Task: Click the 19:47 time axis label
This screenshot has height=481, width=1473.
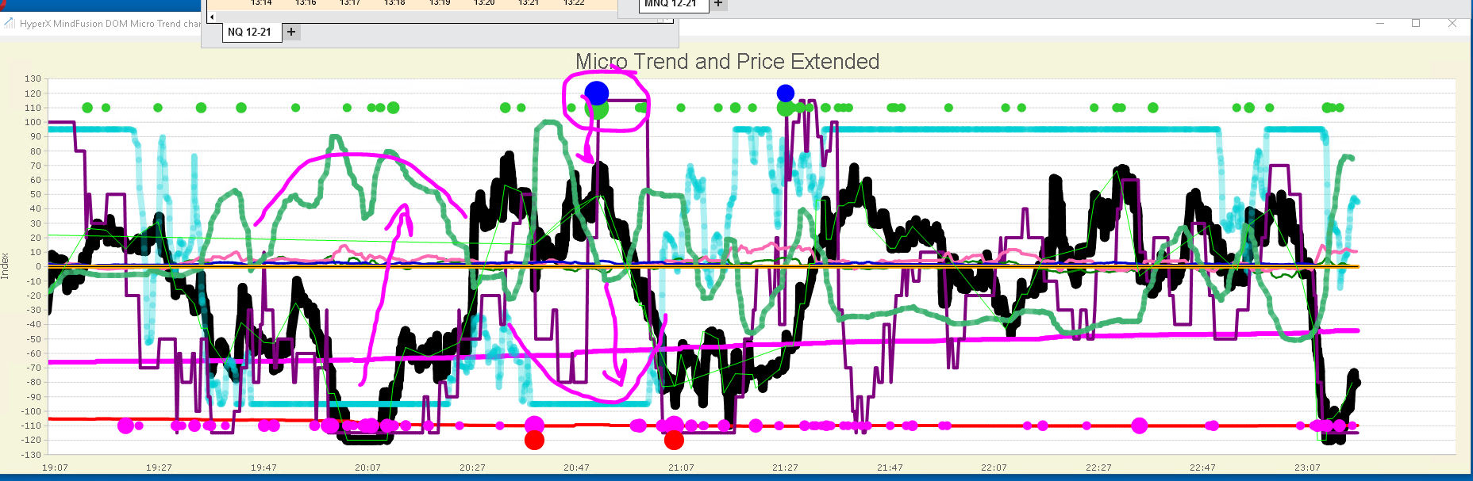Action: 263,468
